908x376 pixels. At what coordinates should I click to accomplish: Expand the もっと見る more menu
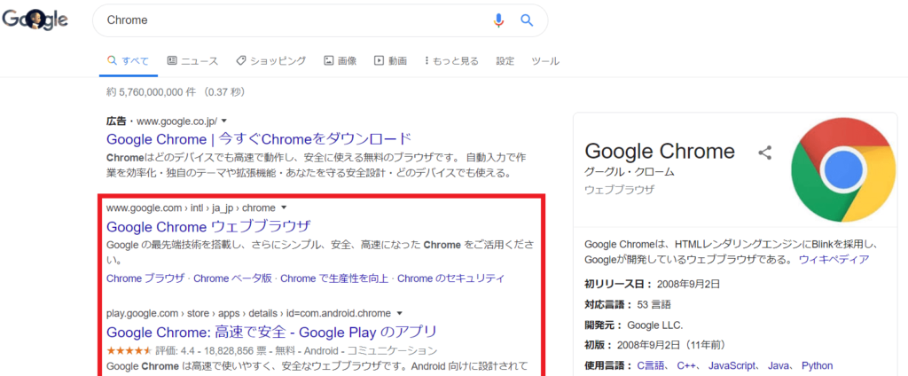pos(451,61)
